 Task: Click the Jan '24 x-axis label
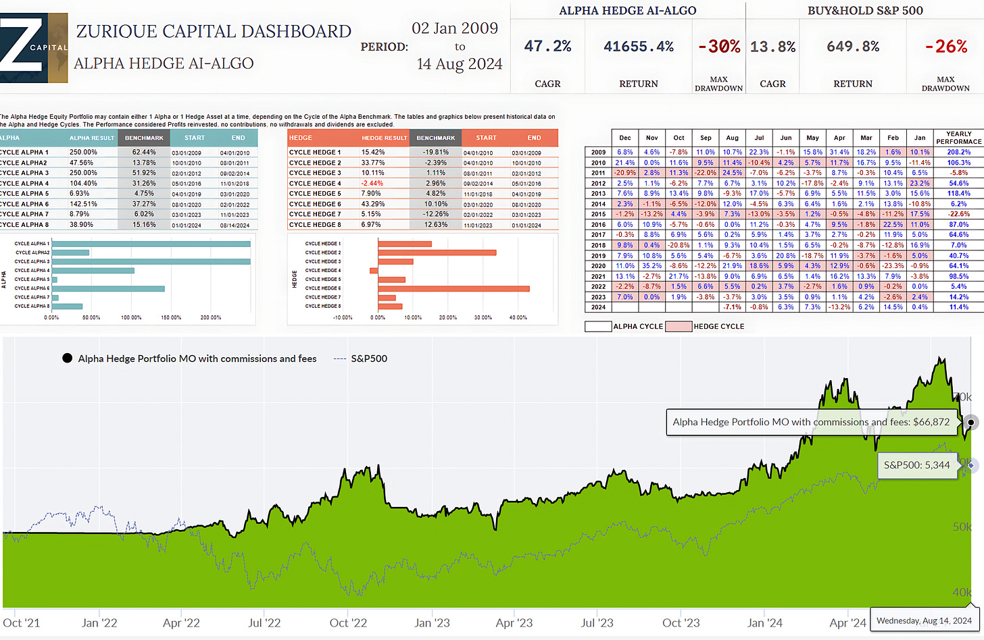pos(764,623)
